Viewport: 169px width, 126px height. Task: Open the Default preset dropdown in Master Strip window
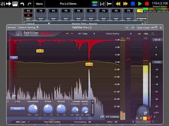(38, 23)
